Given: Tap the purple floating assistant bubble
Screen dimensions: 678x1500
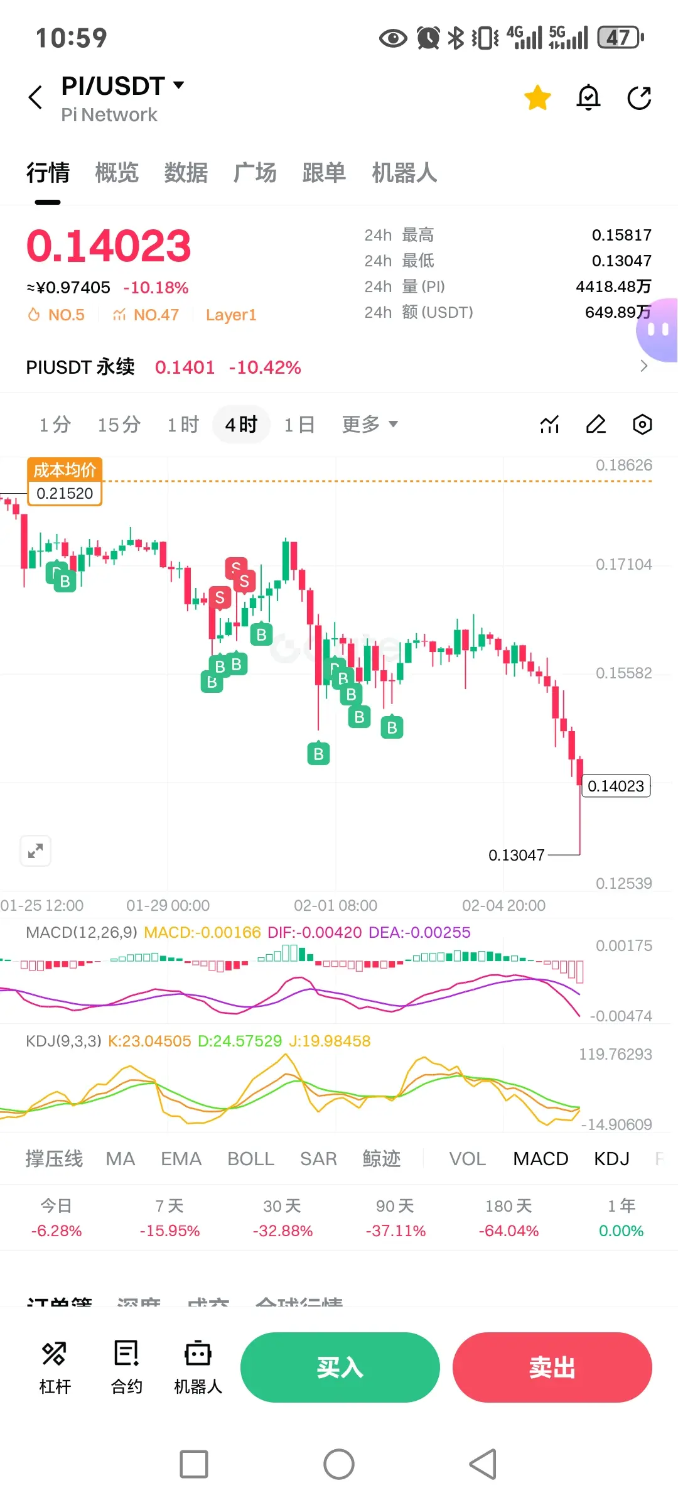Looking at the screenshot, I should [x=658, y=330].
